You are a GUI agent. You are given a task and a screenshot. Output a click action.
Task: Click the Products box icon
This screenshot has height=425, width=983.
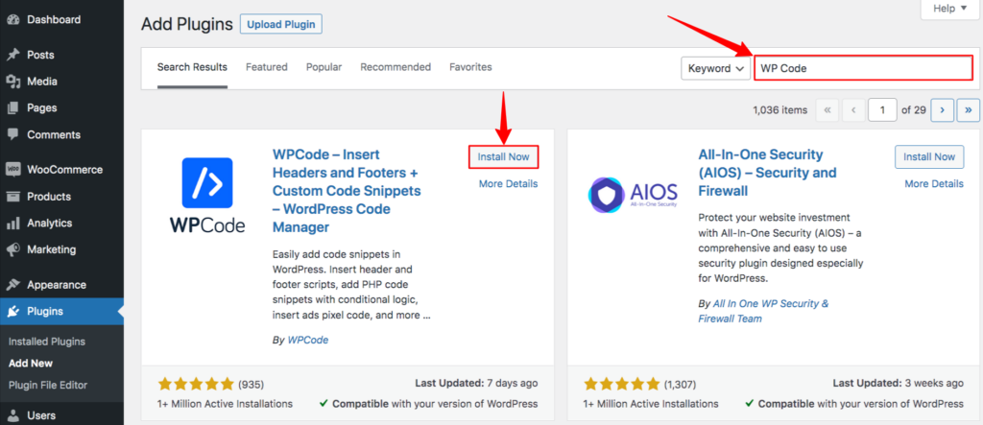[x=13, y=197]
